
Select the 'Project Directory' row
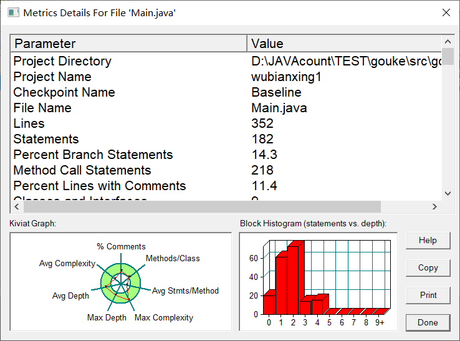click(226, 61)
